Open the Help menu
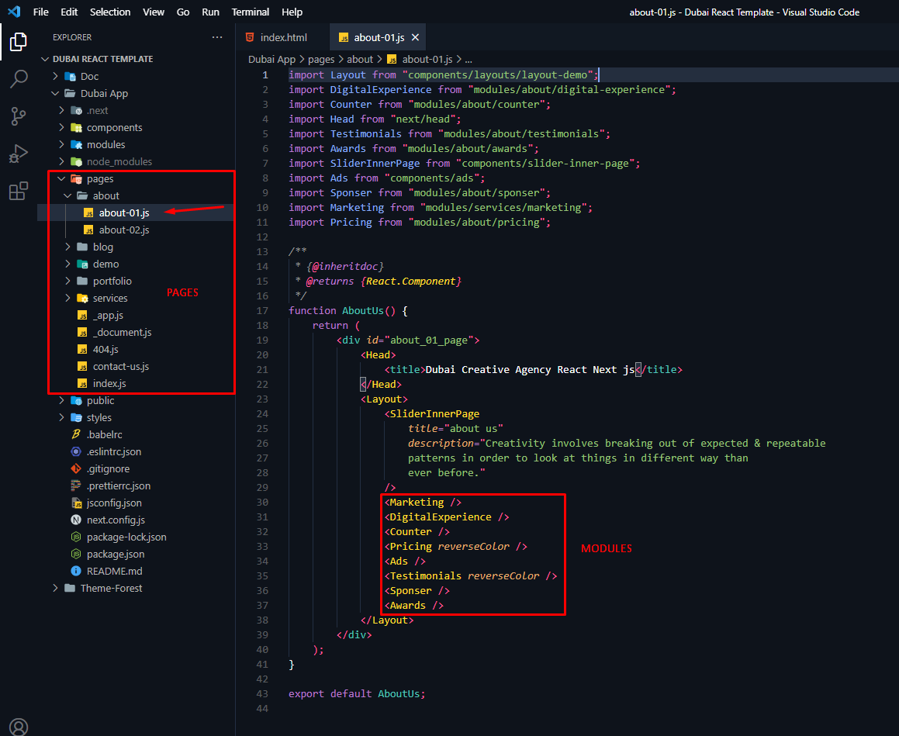Viewport: 899px width, 736px height. click(x=292, y=12)
